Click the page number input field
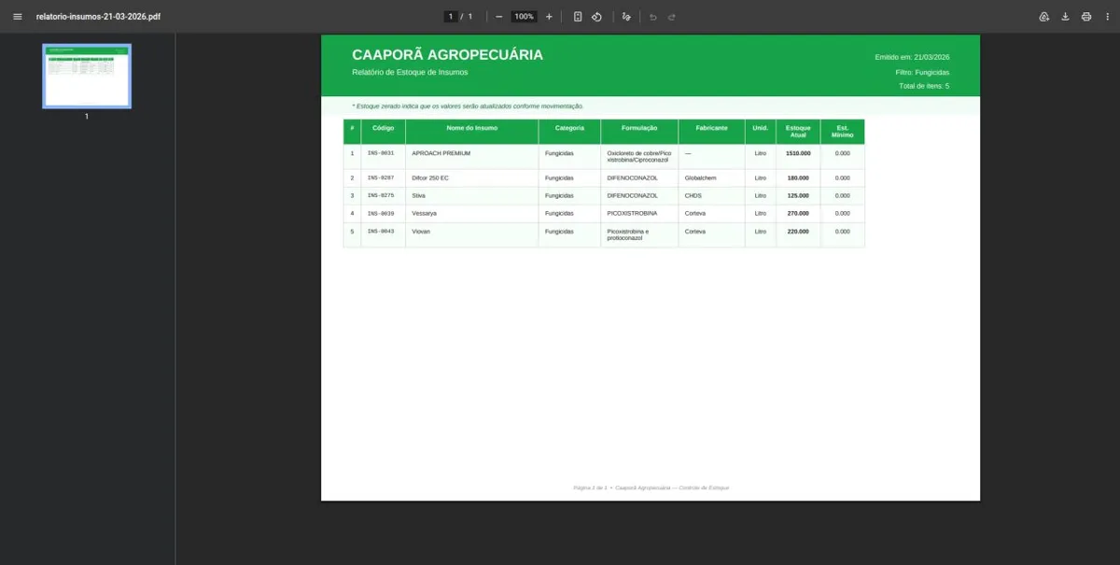 click(x=451, y=17)
